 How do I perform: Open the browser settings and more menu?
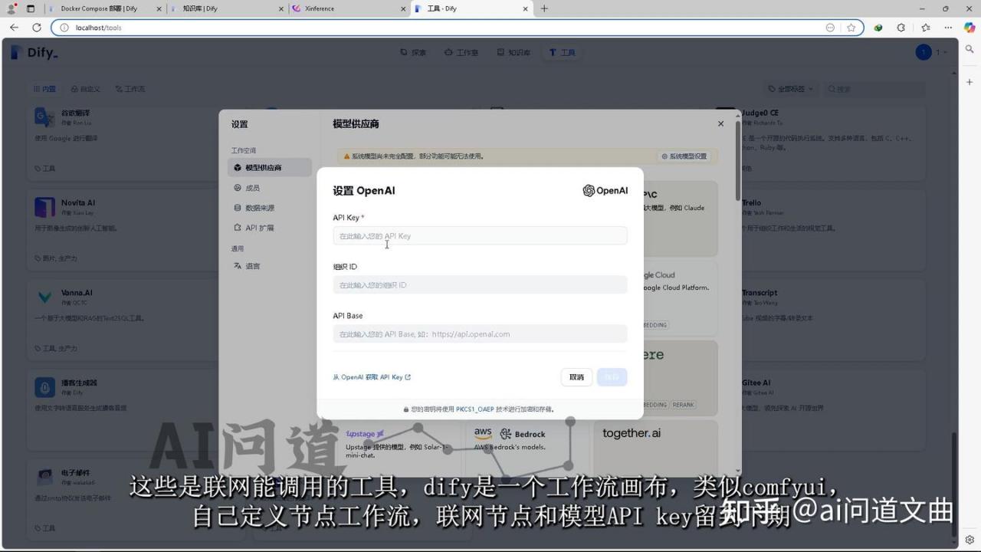click(947, 28)
